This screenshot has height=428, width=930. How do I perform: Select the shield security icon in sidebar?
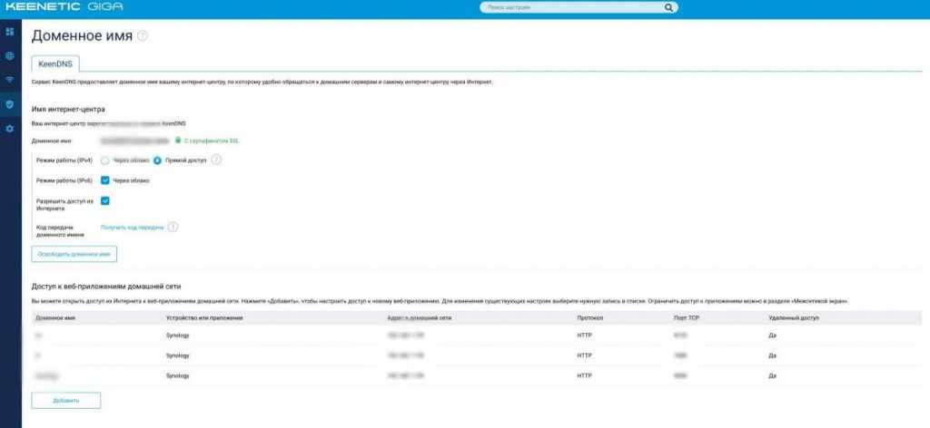pyautogui.click(x=10, y=104)
